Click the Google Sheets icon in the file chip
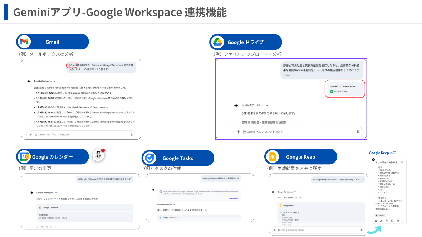422x237 pixels. click(x=332, y=92)
